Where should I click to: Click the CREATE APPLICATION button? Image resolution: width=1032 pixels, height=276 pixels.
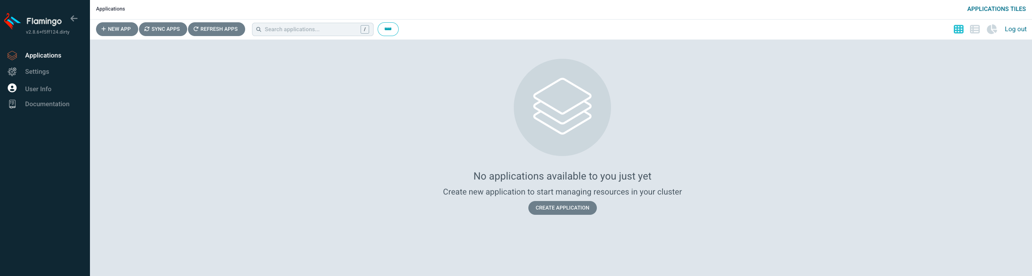[x=562, y=208]
